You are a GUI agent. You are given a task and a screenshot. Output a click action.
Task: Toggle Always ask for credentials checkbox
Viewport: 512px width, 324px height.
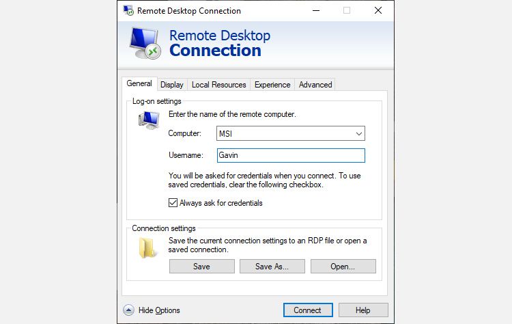[173, 203]
